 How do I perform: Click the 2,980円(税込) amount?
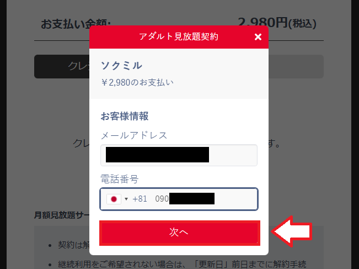[277, 23]
